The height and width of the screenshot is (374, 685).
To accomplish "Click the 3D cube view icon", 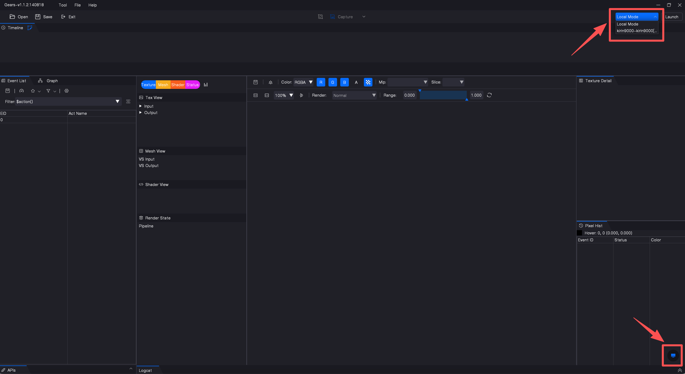I will (x=270, y=82).
